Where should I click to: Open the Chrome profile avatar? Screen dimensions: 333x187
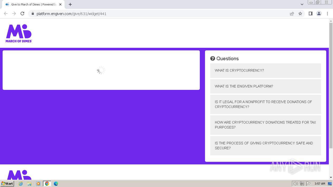319,14
